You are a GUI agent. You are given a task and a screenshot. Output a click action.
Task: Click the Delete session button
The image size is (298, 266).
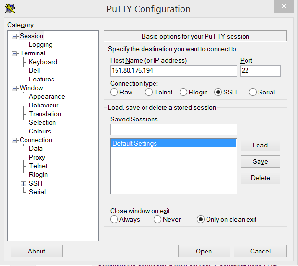click(260, 178)
